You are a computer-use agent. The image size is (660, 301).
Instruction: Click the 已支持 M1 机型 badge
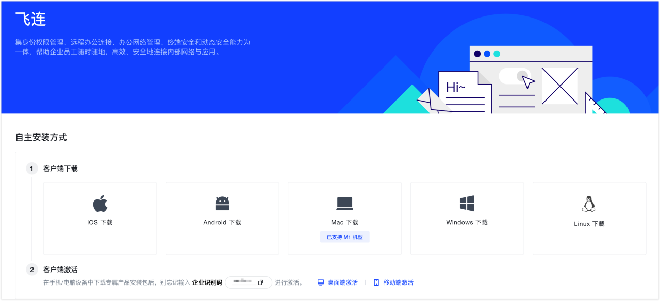[345, 237]
